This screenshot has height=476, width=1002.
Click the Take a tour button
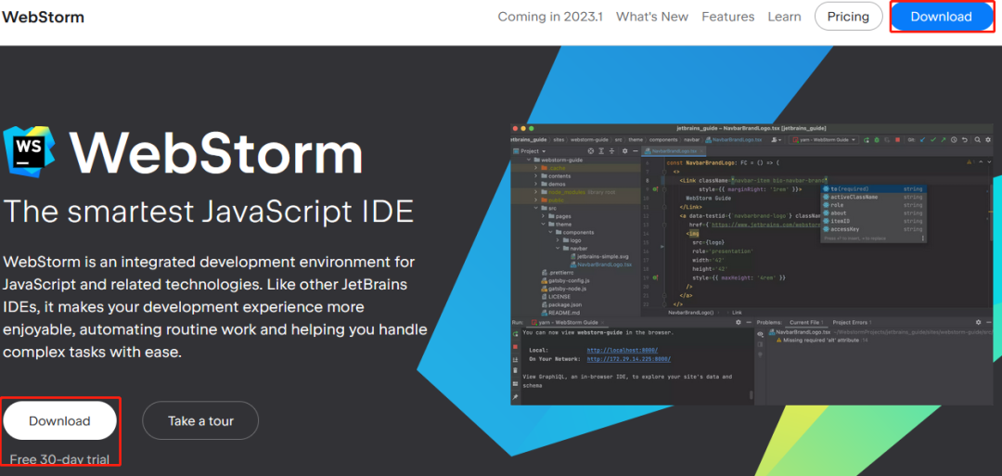(200, 421)
